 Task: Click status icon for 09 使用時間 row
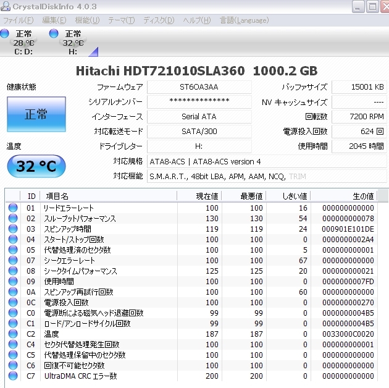[13, 281]
